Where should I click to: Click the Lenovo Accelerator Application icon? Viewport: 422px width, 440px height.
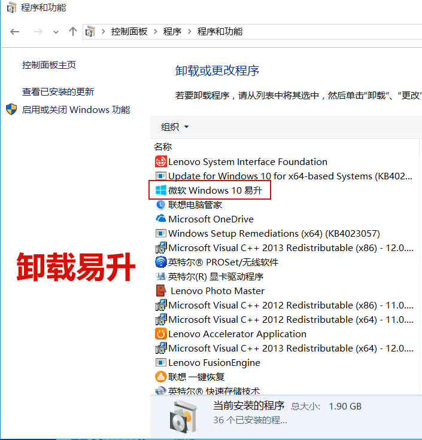pos(160,334)
